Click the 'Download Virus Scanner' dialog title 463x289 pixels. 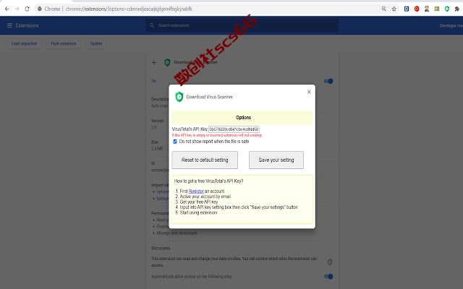coord(209,97)
